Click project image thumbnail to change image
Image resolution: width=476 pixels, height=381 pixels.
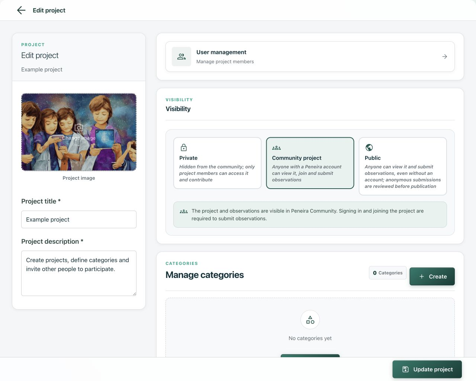point(79,132)
